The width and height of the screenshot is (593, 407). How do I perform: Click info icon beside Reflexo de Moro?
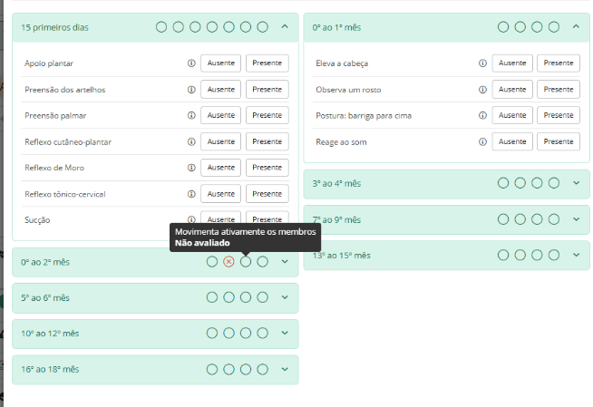point(191,169)
